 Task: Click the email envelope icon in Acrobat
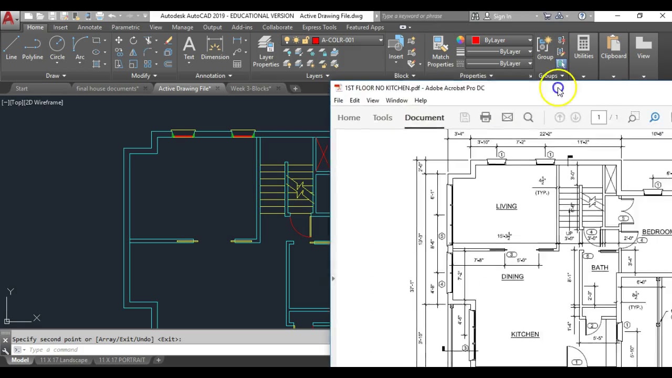(507, 118)
